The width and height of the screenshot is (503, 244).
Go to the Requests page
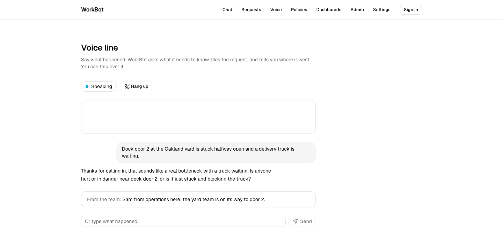251,10
